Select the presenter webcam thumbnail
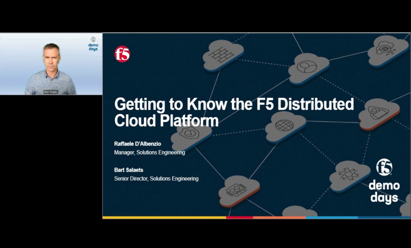 [51, 64]
